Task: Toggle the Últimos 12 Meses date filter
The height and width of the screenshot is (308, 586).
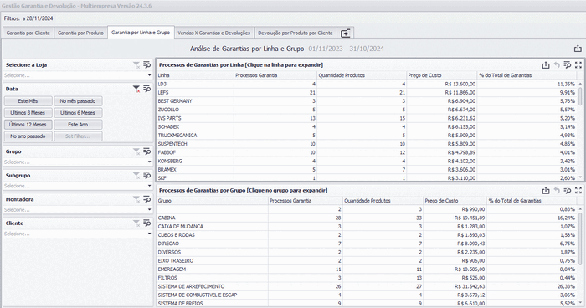Action: [x=28, y=125]
